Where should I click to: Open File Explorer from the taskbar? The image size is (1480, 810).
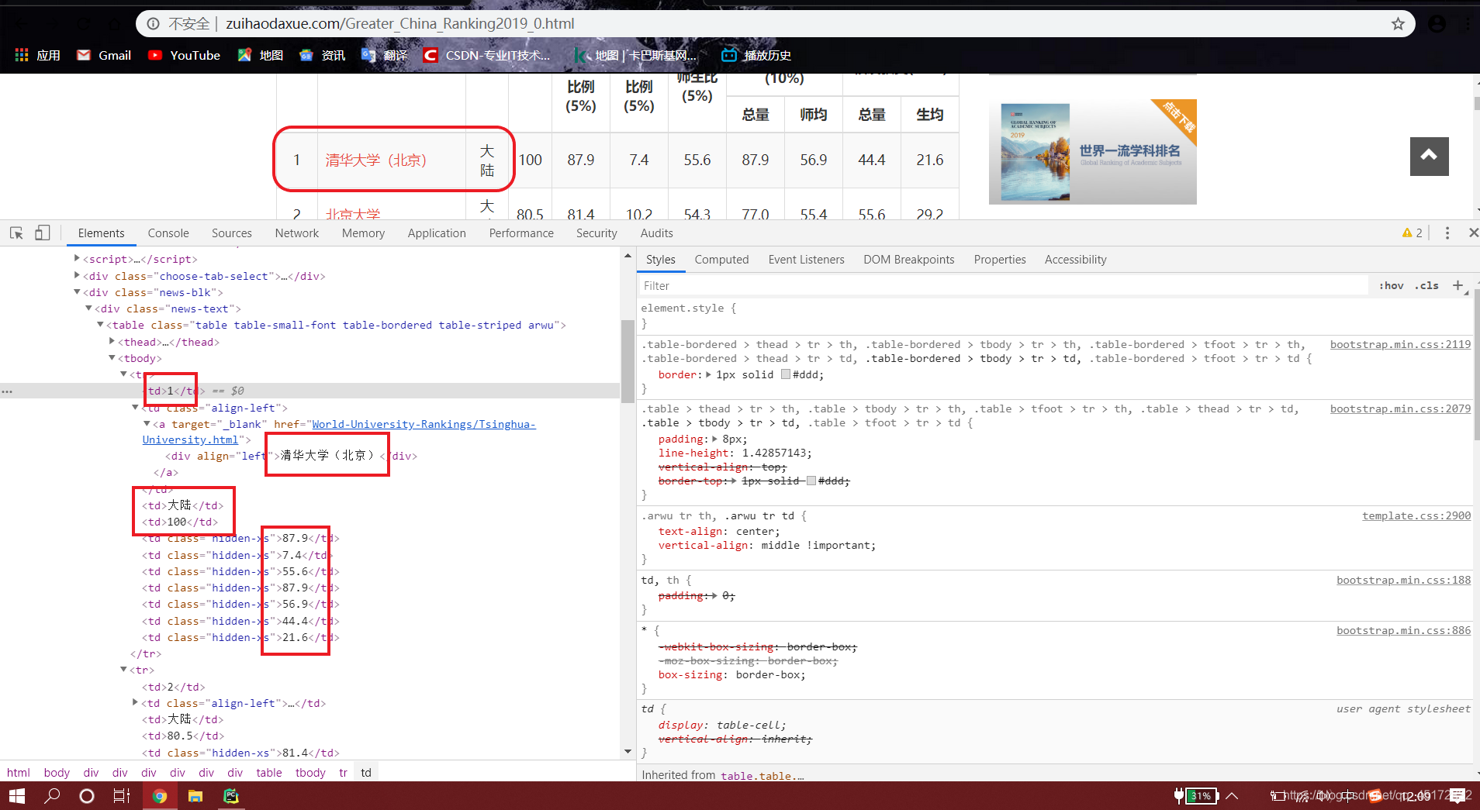[195, 796]
